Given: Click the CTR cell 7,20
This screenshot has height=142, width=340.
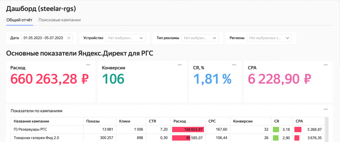Looking at the screenshot, I should coord(164,129).
